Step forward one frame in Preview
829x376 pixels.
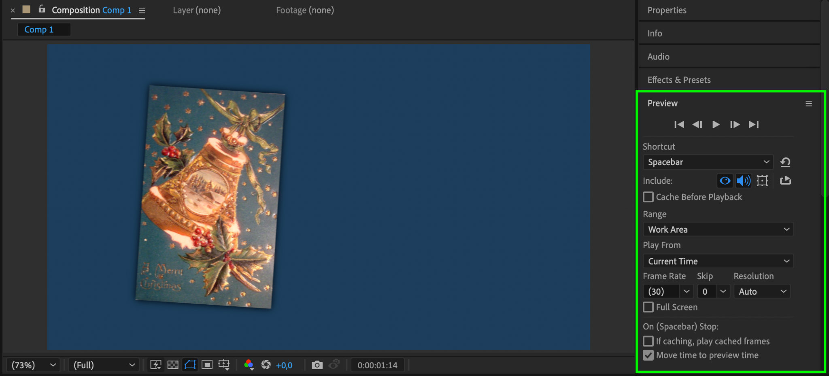coord(735,125)
